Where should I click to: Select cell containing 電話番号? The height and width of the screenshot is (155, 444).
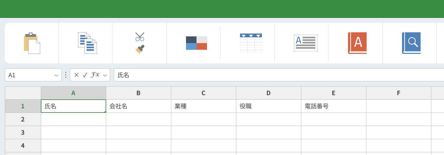pyautogui.click(x=333, y=106)
